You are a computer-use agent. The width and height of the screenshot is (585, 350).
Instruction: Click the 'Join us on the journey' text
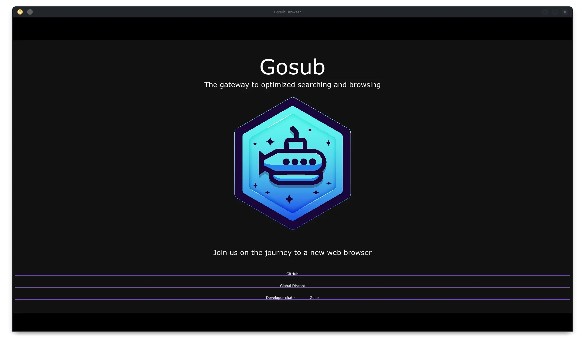coord(292,252)
